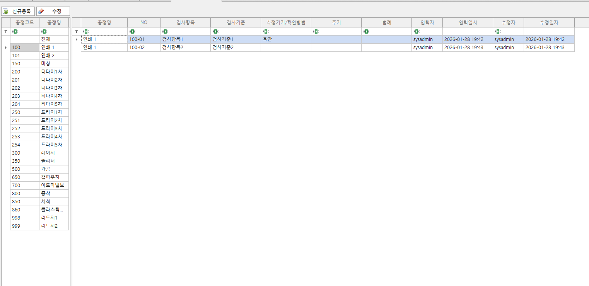The image size is (589, 286).
Task: Open the ABC filter operator under 검사기준
Action: click(215, 31)
